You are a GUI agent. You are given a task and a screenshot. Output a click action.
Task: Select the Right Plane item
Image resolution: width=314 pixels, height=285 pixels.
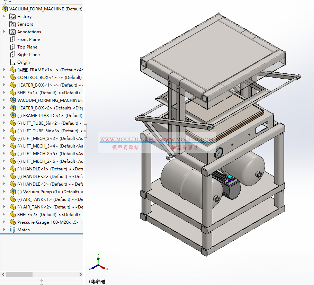28,55
